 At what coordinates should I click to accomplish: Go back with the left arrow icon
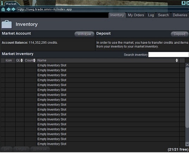coord(8,9)
